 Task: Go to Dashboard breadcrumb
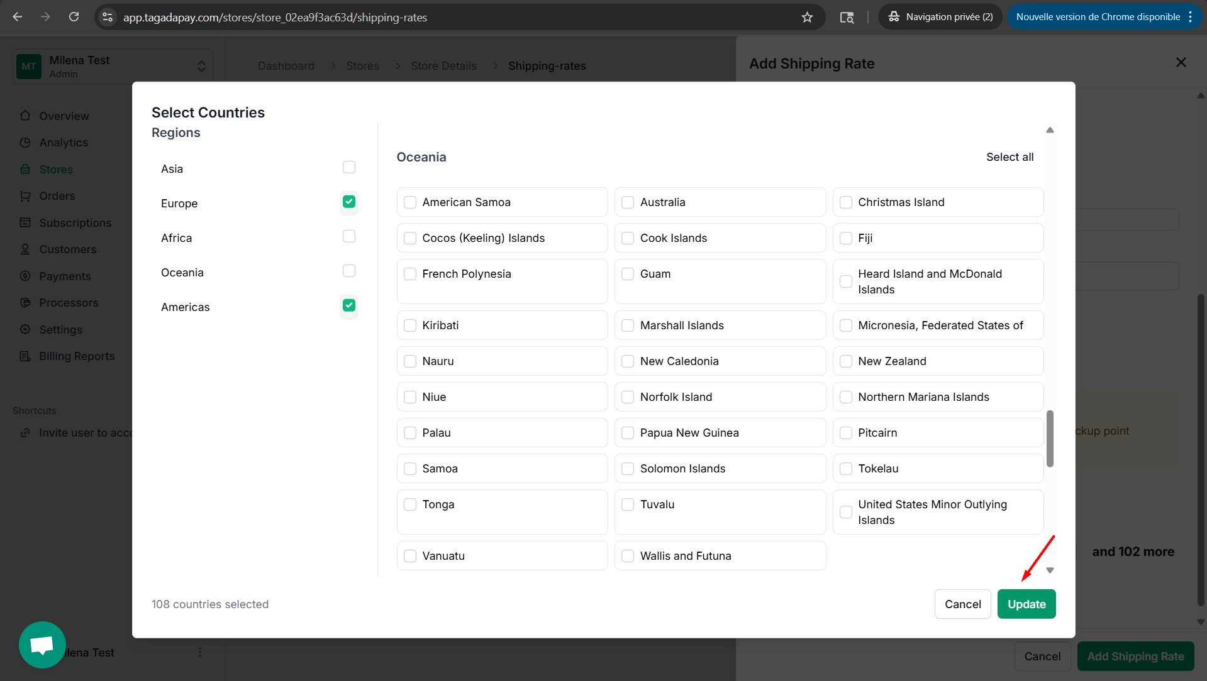[x=286, y=66]
